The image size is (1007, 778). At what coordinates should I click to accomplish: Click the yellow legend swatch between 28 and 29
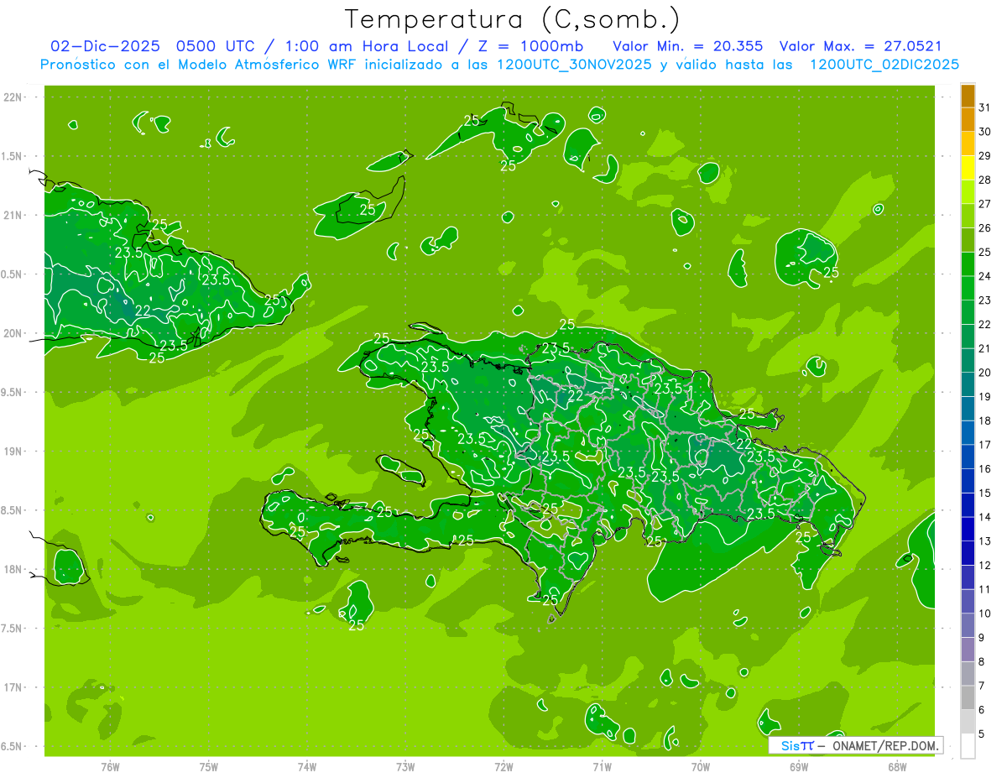[x=968, y=168]
